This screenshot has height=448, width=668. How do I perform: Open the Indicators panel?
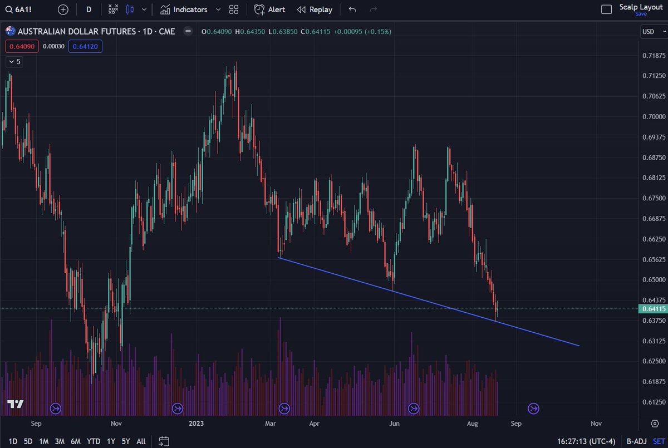pos(185,9)
